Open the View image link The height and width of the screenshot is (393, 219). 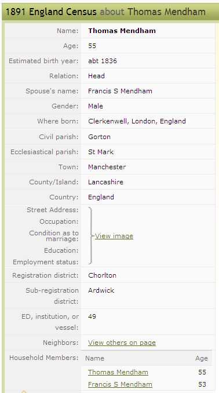[114, 236]
